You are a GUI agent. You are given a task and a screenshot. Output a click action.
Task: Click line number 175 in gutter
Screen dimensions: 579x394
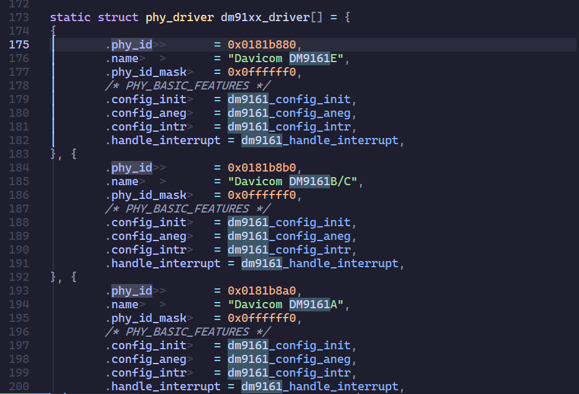(19, 45)
